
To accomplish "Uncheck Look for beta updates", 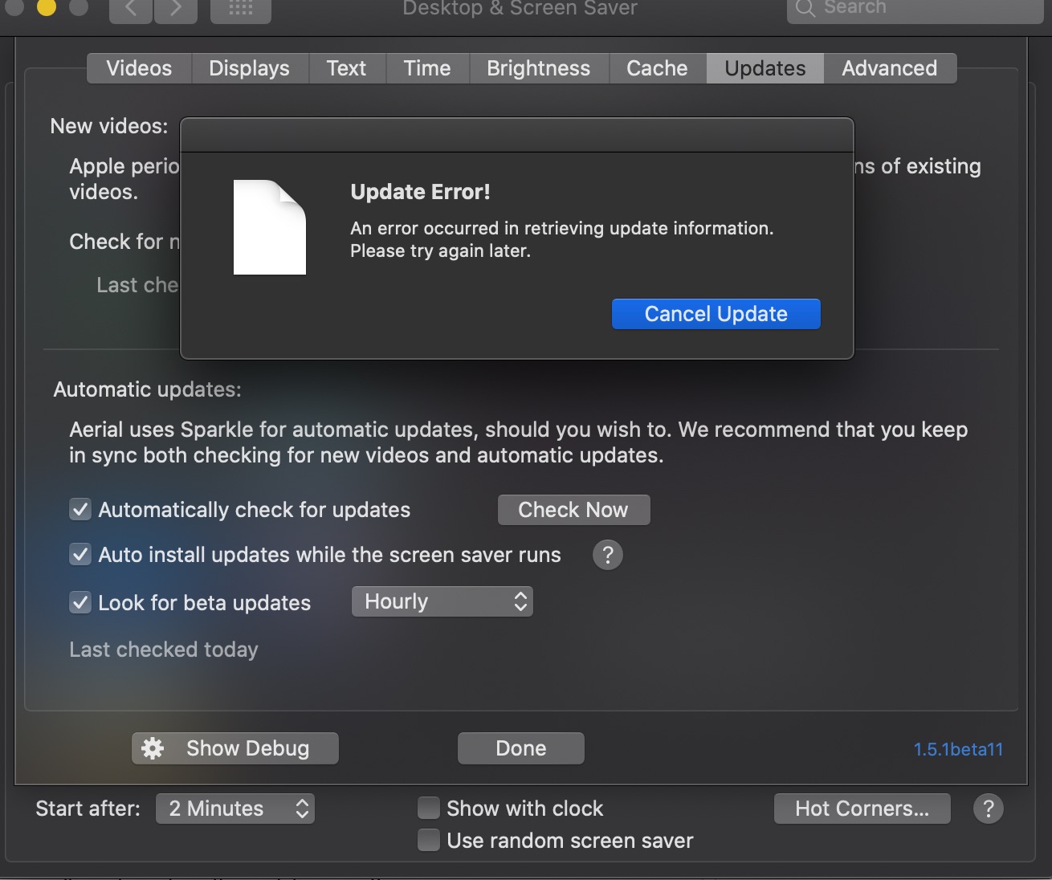I will point(80,602).
